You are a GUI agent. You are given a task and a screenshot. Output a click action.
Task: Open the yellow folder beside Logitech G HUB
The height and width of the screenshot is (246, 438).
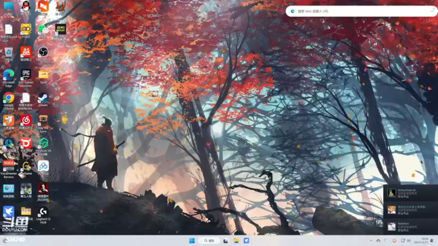(x=26, y=213)
